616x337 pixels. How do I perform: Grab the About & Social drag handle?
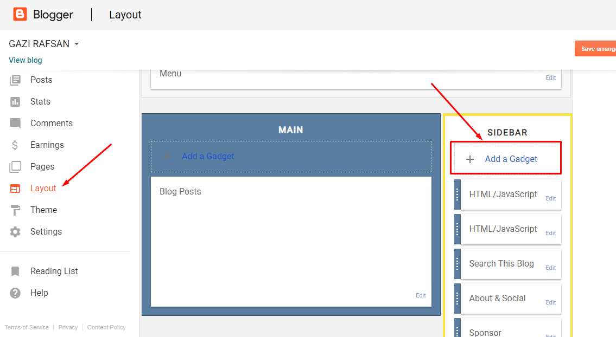click(458, 298)
